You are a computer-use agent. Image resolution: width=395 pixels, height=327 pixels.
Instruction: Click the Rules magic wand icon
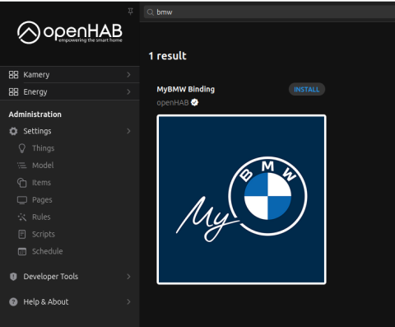(x=22, y=217)
